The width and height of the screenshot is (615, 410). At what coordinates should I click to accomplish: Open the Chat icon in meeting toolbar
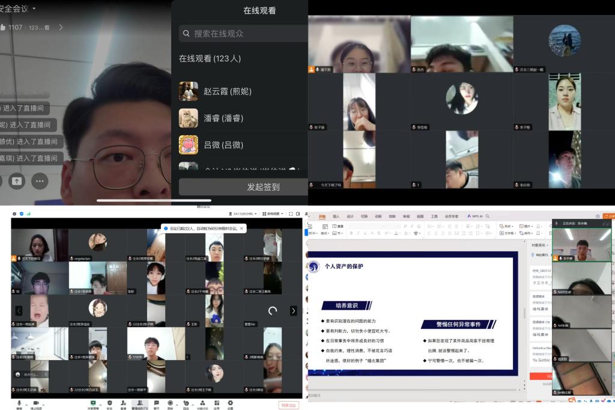tap(157, 404)
